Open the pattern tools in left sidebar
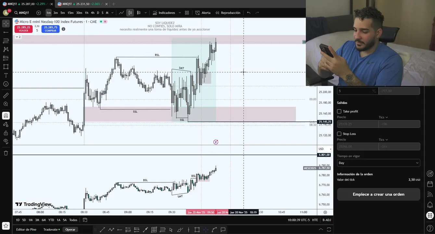Screen dimensions: 435x234 pos(6,49)
